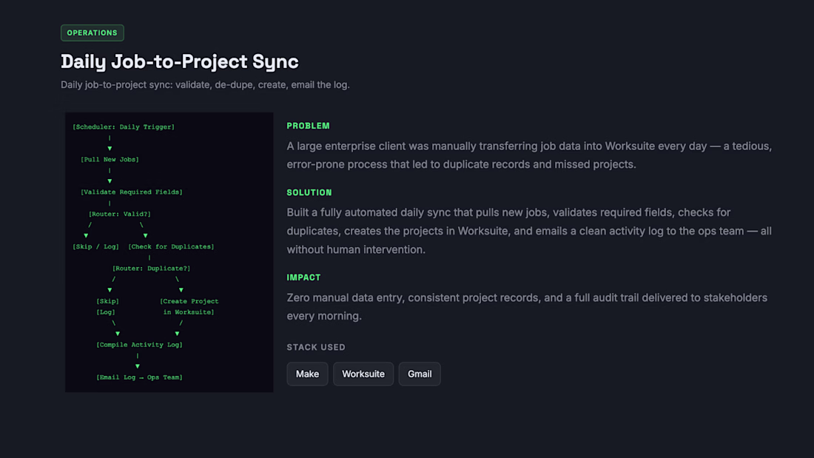
Task: Click the STACK USED label
Action: (x=316, y=347)
